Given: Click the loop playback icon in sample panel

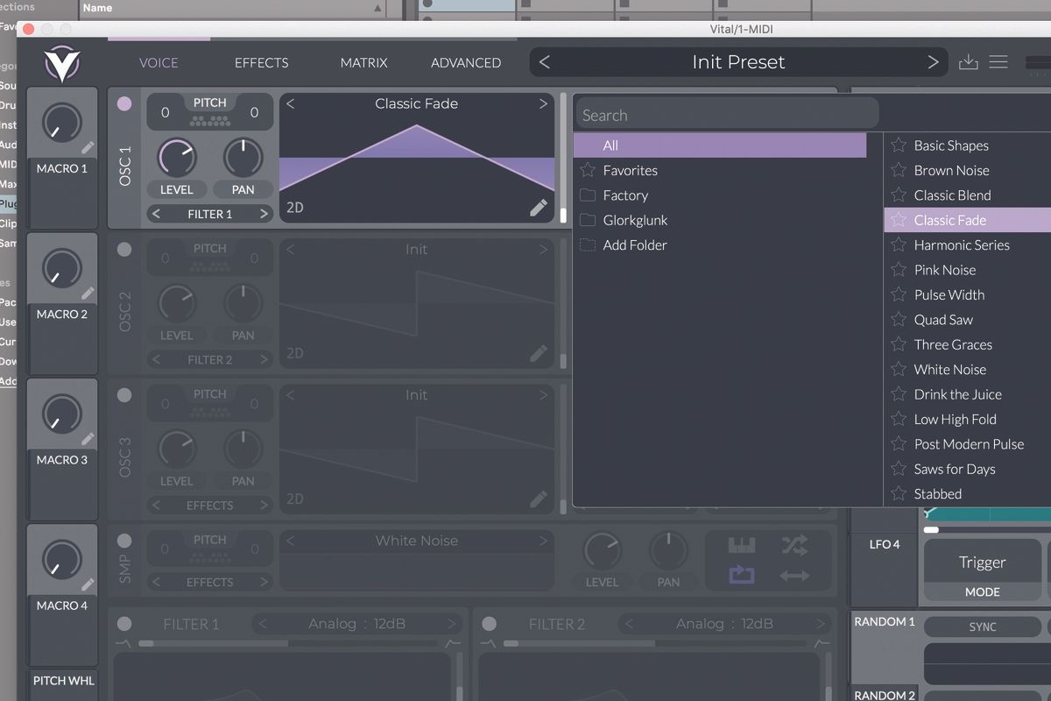Looking at the screenshot, I should click(x=742, y=574).
